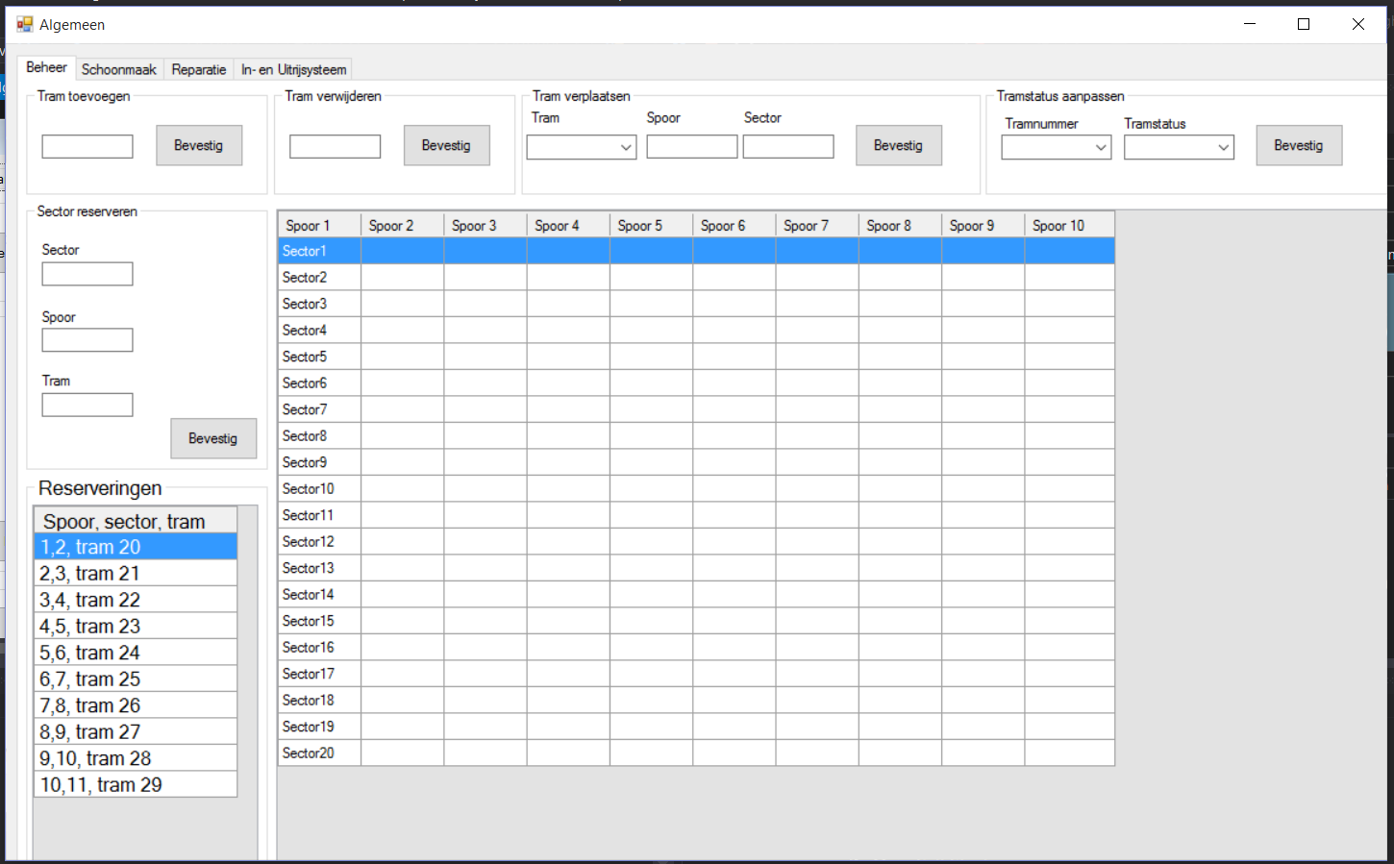Open the Tram dropdown in Tram verplaatsen

click(x=582, y=147)
